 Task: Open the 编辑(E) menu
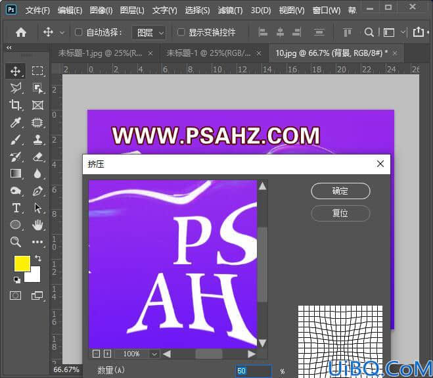coord(70,11)
